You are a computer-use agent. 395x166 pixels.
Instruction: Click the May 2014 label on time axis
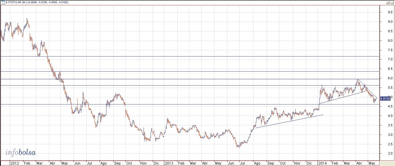tap(371, 163)
